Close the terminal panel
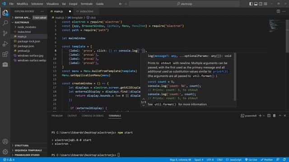 pos(285,116)
